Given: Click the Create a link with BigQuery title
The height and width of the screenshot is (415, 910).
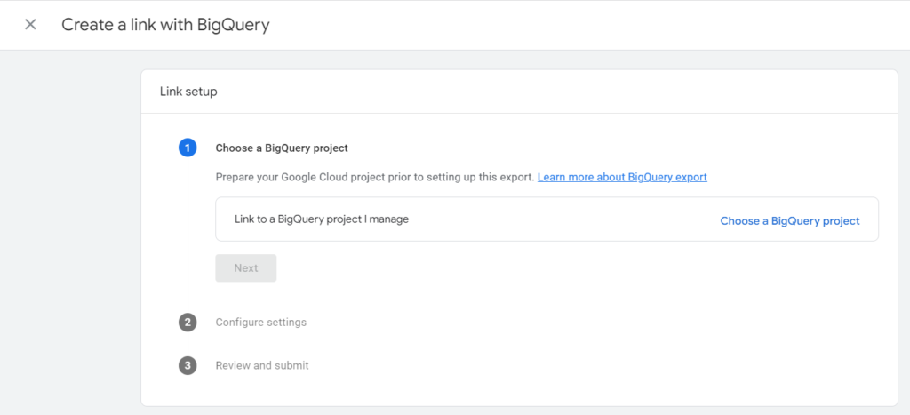Looking at the screenshot, I should click(165, 25).
